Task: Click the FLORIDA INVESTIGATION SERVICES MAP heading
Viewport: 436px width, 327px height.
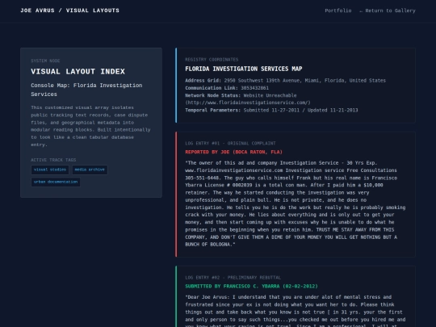Action: click(x=244, y=69)
